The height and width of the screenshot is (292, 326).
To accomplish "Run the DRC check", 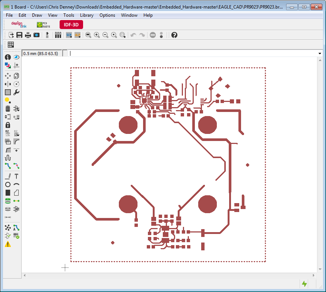I will pyautogui.click(x=16, y=236).
